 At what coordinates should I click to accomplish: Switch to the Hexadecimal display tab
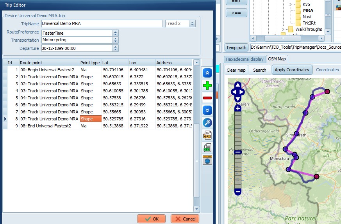click(x=245, y=59)
